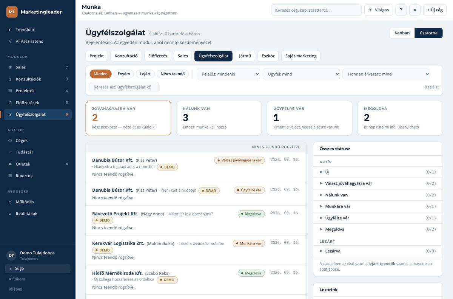This screenshot has width=453, height=299.
Task: Open the Saját marketing tab
Action: (x=301, y=56)
